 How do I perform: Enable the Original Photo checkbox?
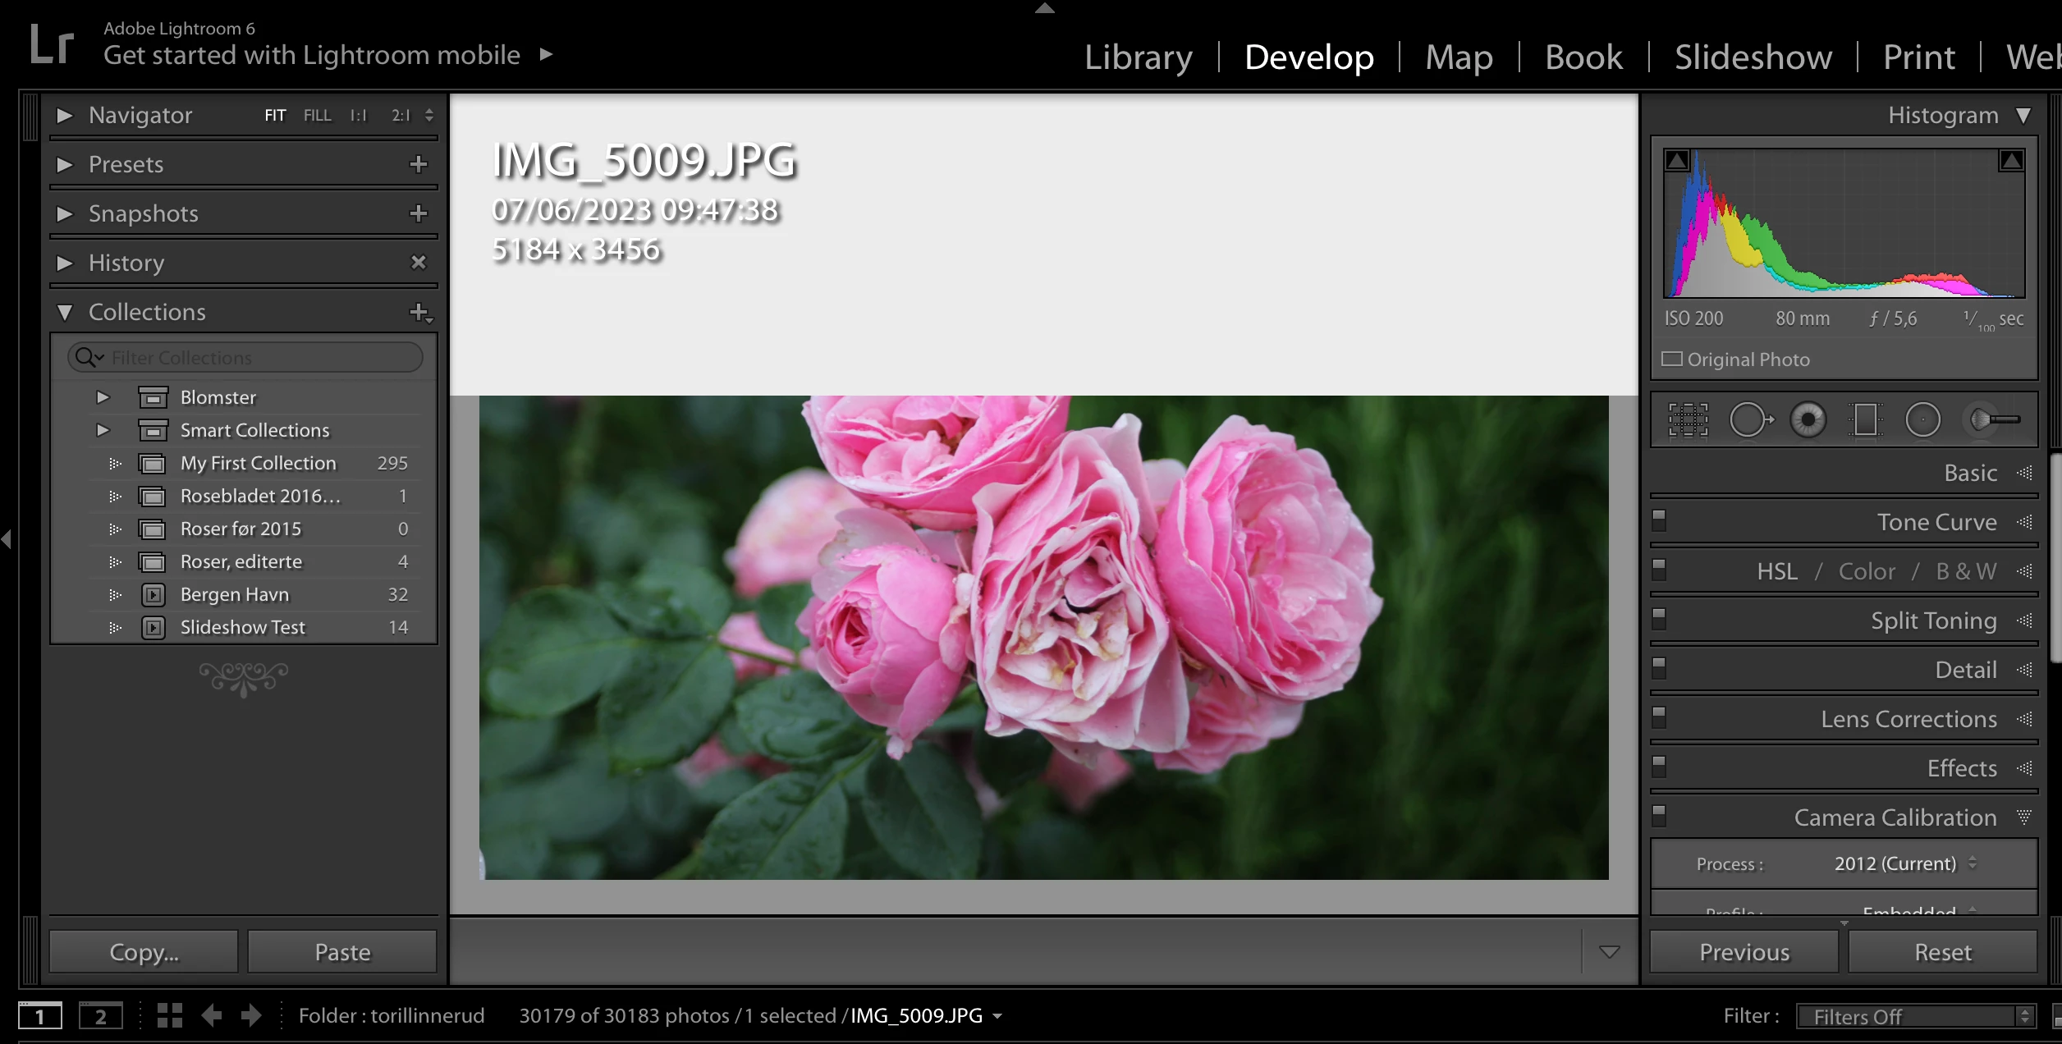pyautogui.click(x=1672, y=359)
